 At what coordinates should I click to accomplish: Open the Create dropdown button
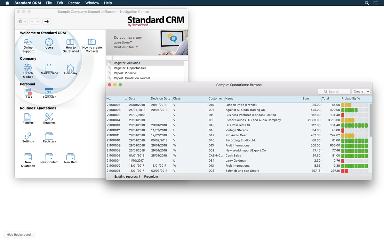(361, 92)
